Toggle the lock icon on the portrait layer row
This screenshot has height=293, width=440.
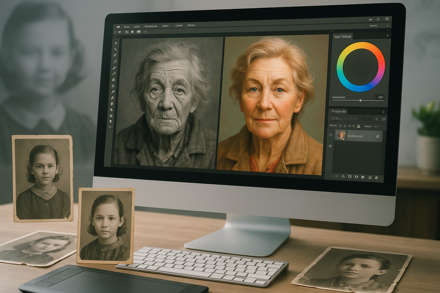(x=378, y=136)
